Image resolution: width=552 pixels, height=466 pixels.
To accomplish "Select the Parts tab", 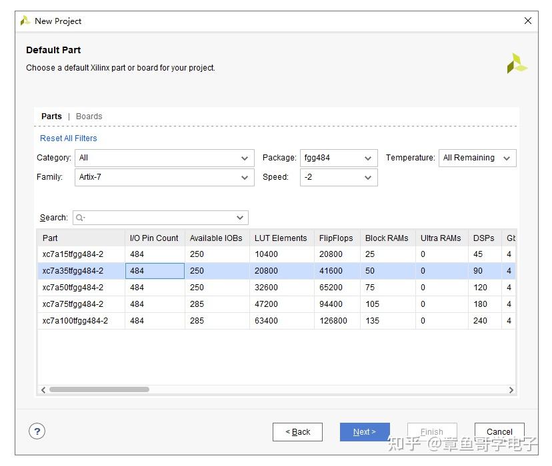I will 51,116.
